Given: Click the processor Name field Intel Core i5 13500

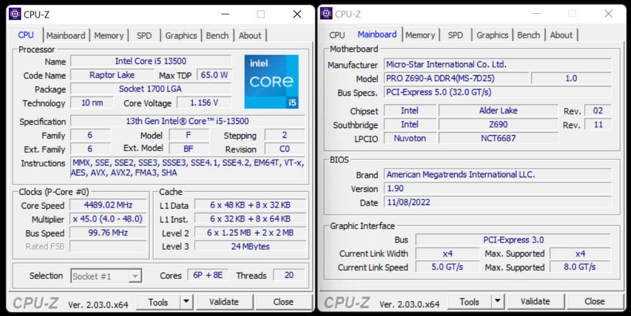Looking at the screenshot, I should tap(151, 61).
